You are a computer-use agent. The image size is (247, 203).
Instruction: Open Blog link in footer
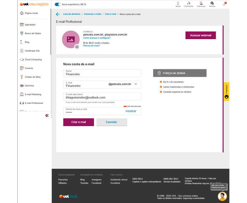pyautogui.click(x=82, y=180)
